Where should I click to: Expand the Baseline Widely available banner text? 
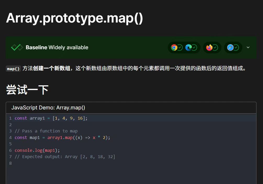pos(57,47)
